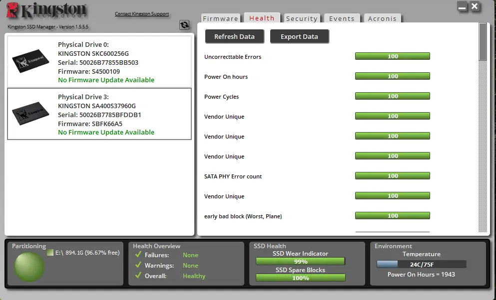
Task: Click the E:\ partition legend color square
Action: tap(50, 253)
